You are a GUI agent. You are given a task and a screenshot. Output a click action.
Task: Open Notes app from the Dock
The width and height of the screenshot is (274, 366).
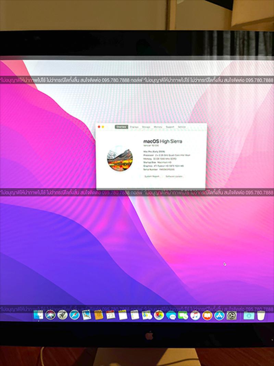123,315
